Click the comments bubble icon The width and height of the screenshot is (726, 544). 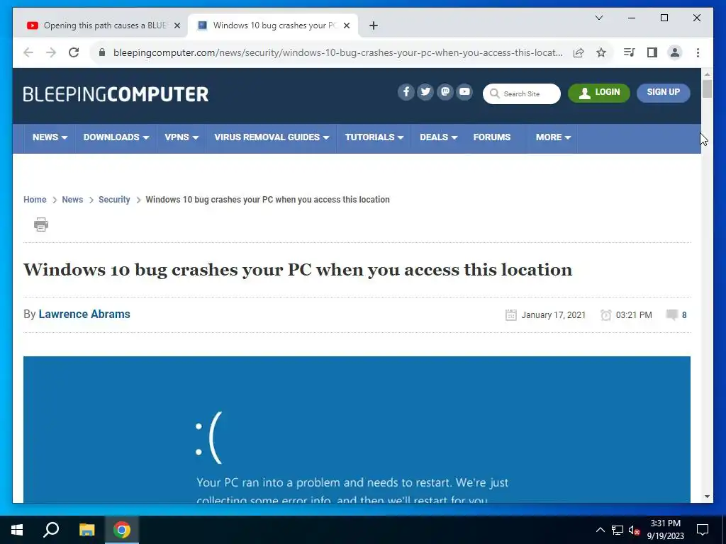(672, 315)
